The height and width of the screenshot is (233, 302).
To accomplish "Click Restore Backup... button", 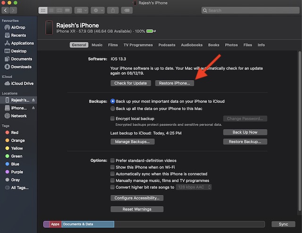I will point(245,142).
